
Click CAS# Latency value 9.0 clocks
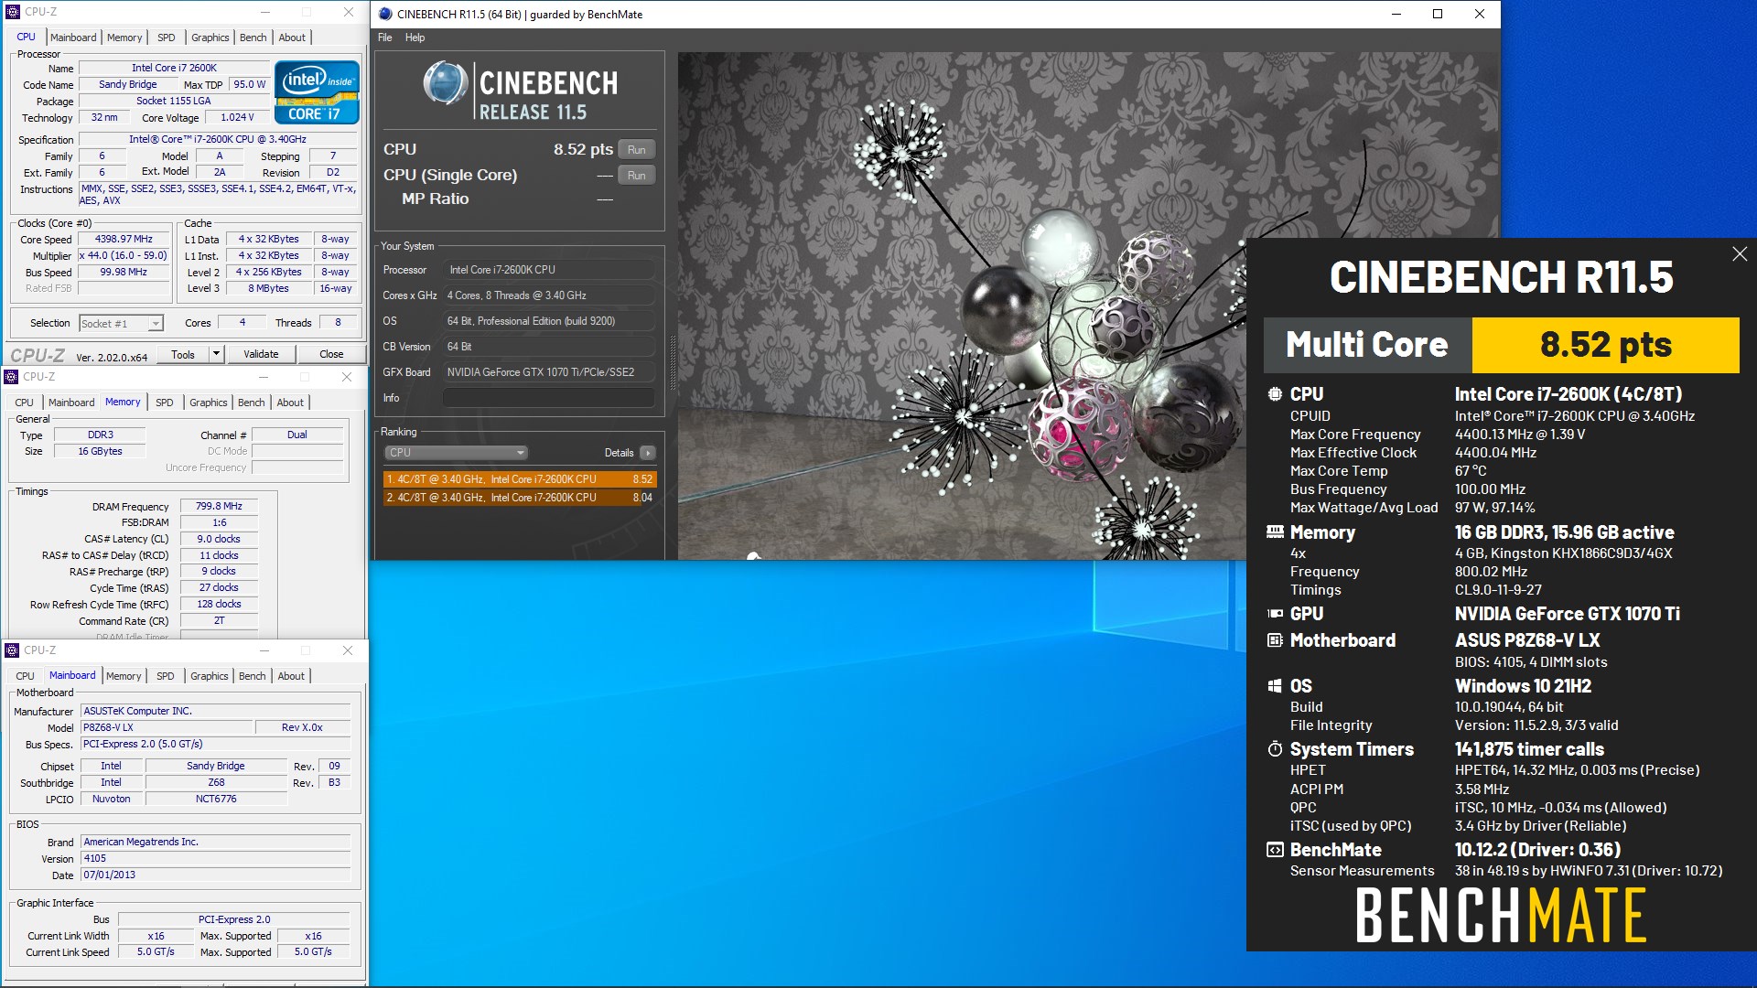pyautogui.click(x=219, y=539)
